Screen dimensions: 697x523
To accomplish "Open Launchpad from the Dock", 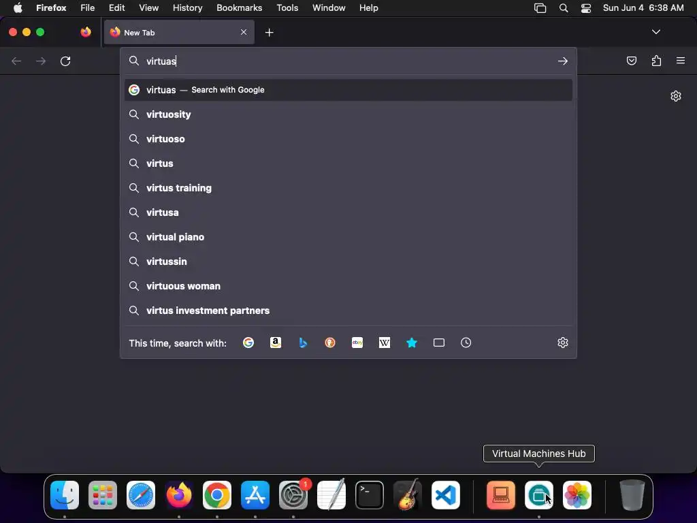I will pos(103,494).
